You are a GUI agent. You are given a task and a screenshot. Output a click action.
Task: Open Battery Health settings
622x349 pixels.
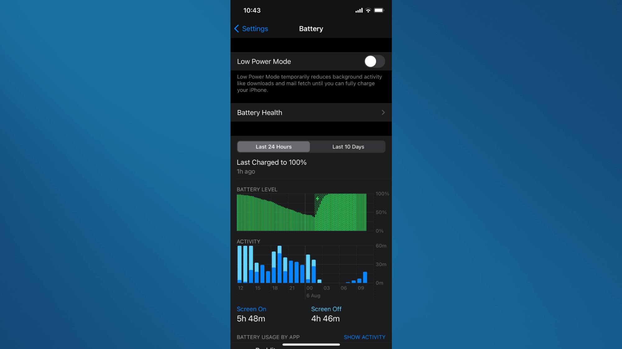(311, 113)
